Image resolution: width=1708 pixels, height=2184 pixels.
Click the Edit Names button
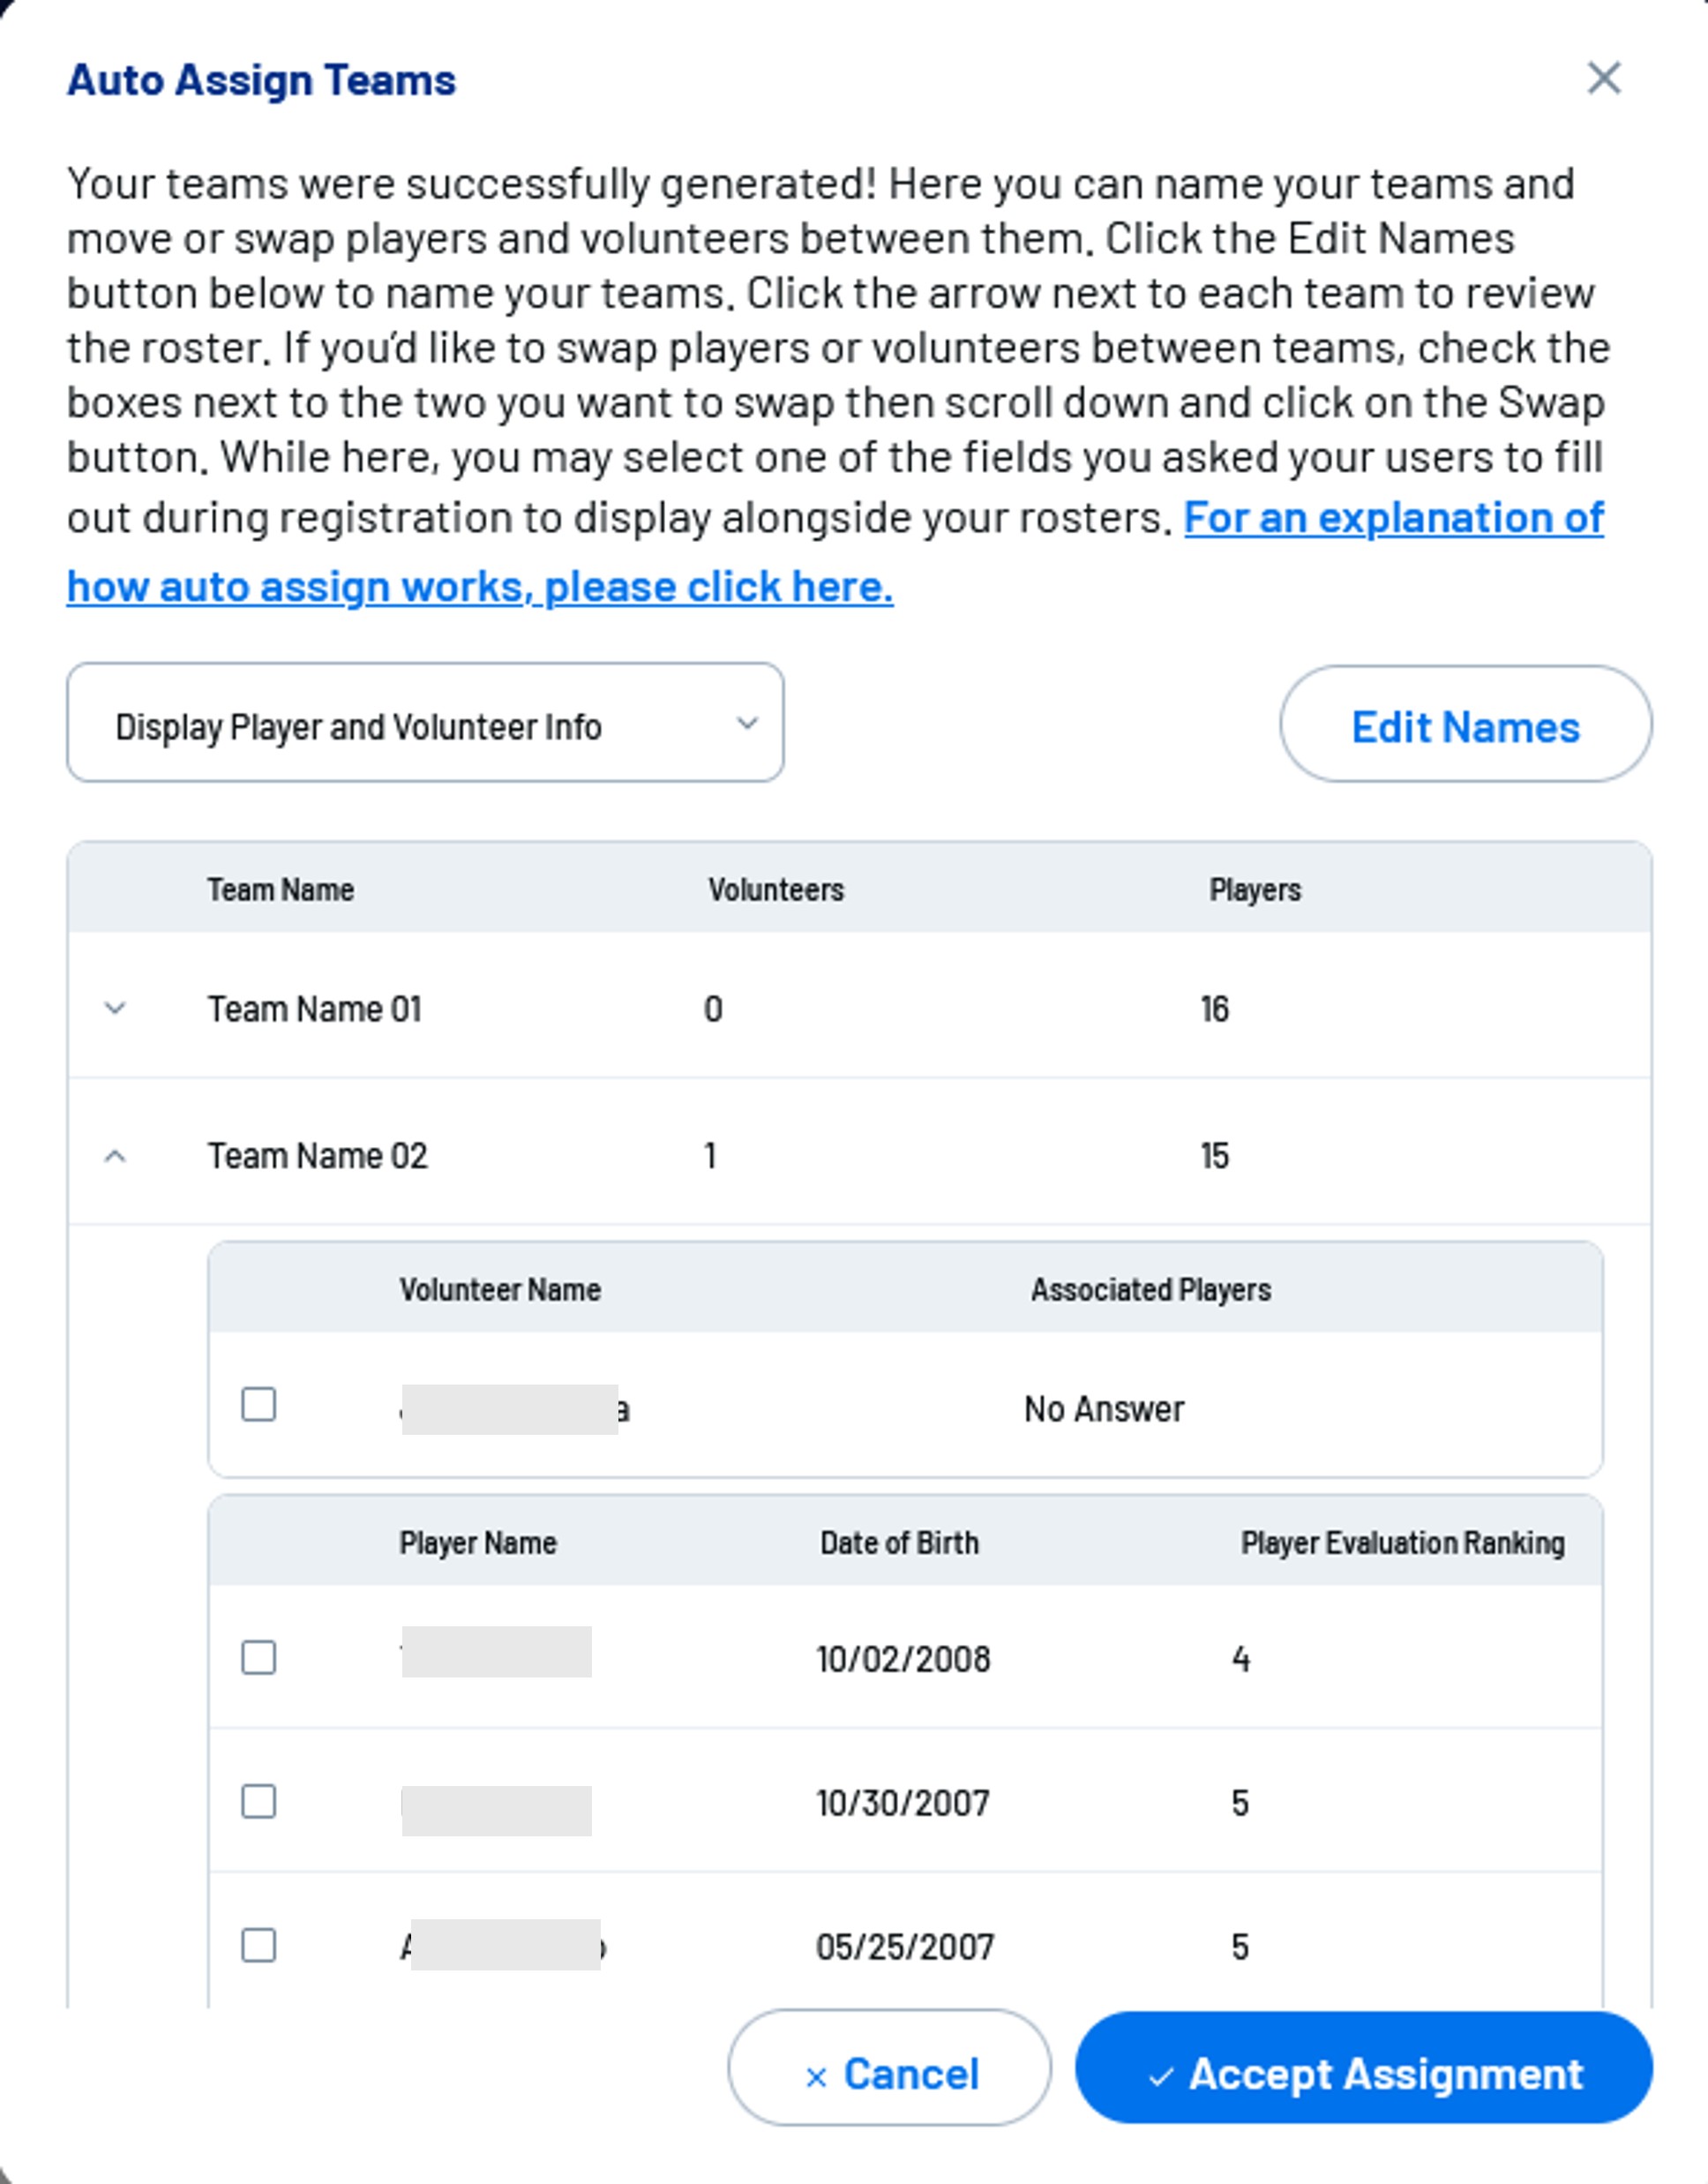point(1465,725)
